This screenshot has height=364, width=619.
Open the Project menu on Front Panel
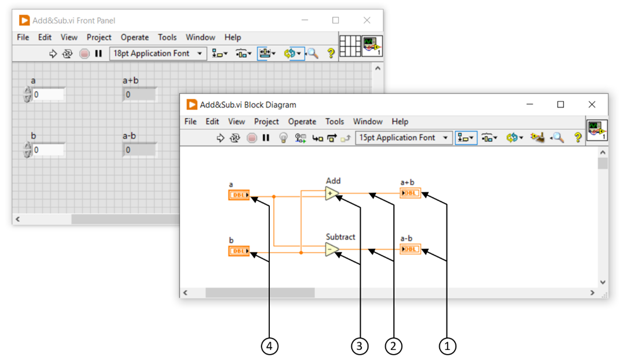99,37
